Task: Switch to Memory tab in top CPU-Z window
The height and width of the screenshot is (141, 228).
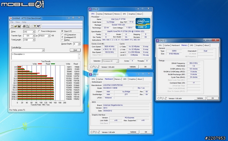Action: point(117,14)
